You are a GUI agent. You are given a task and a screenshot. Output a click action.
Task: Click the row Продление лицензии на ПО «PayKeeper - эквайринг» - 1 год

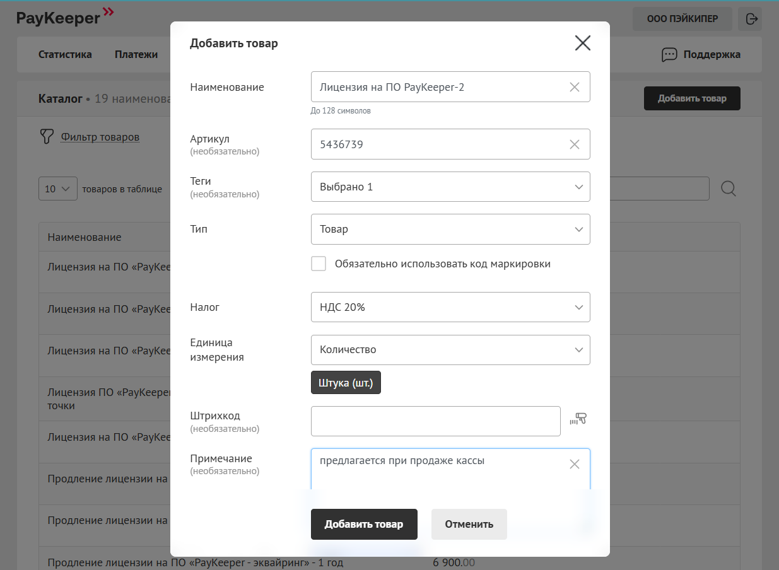tap(196, 562)
